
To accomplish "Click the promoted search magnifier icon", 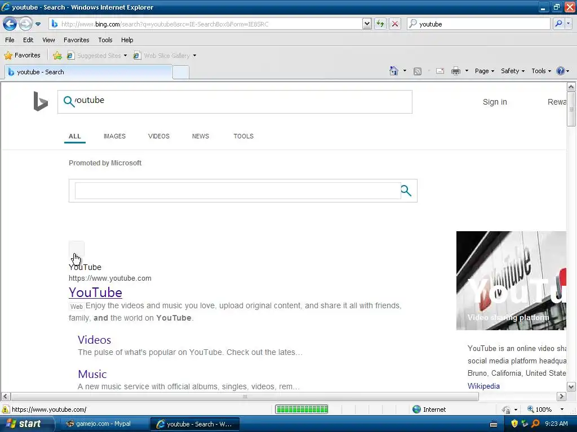I will click(x=406, y=191).
